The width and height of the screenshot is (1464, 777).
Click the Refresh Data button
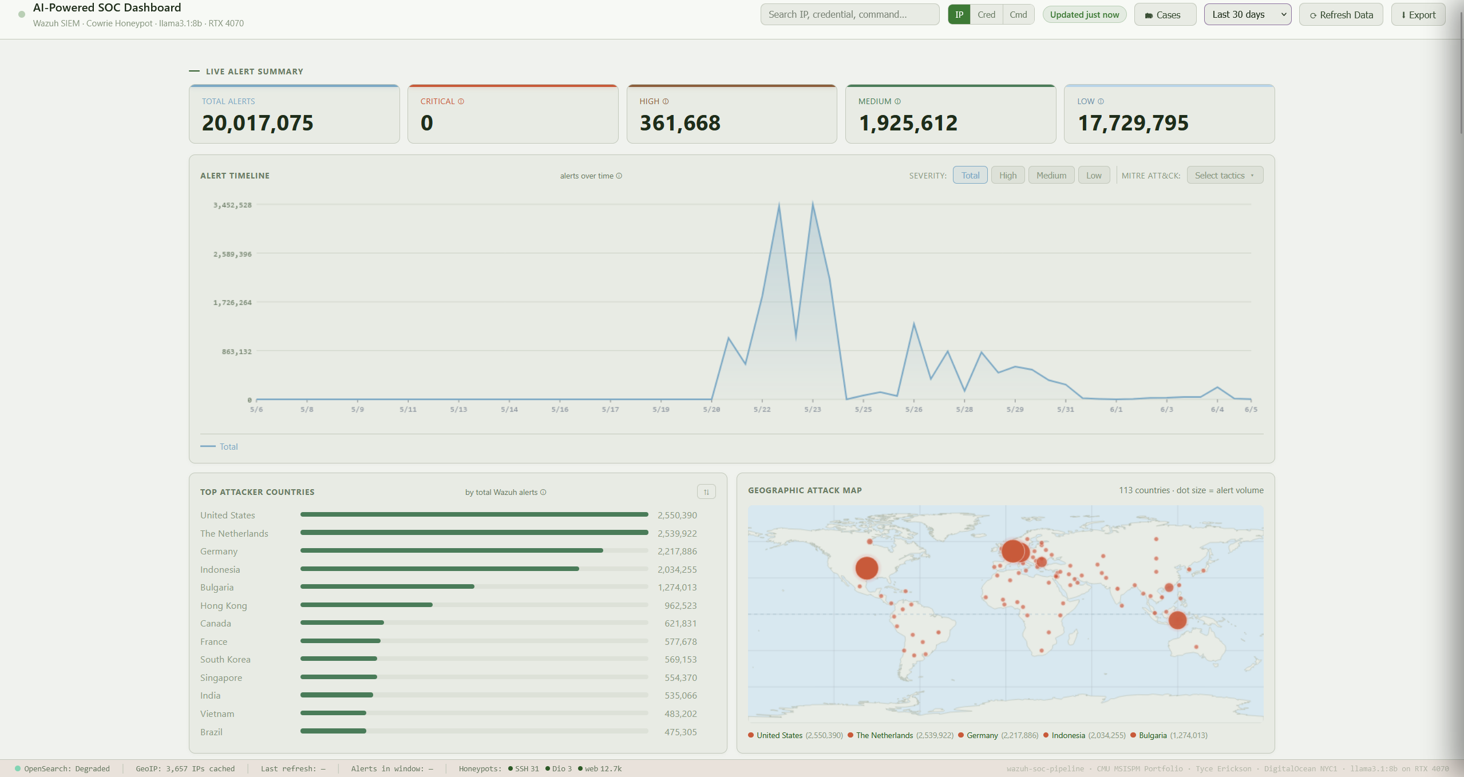click(x=1341, y=15)
